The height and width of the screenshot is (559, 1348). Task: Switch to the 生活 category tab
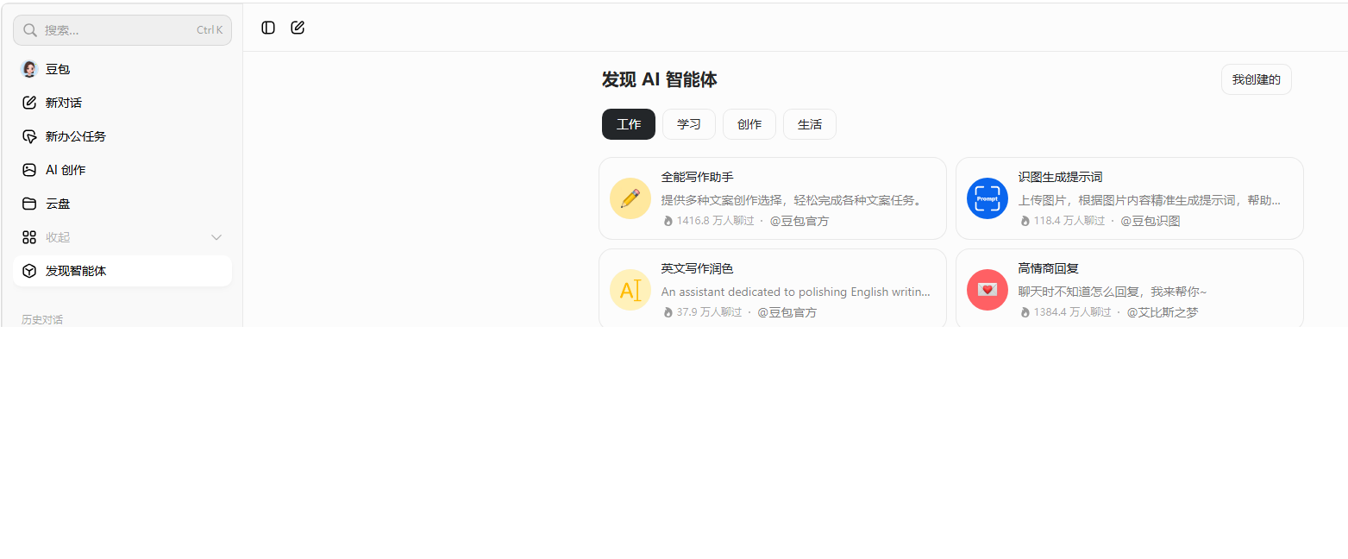click(x=810, y=124)
